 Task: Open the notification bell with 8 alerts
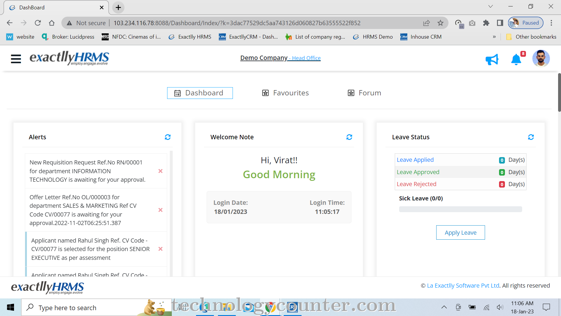pyautogui.click(x=516, y=59)
